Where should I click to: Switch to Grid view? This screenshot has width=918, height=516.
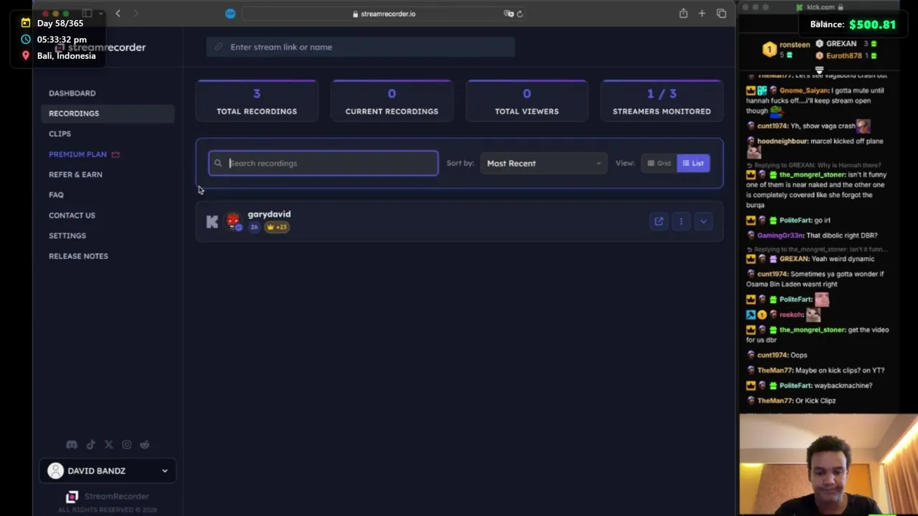[x=659, y=163]
